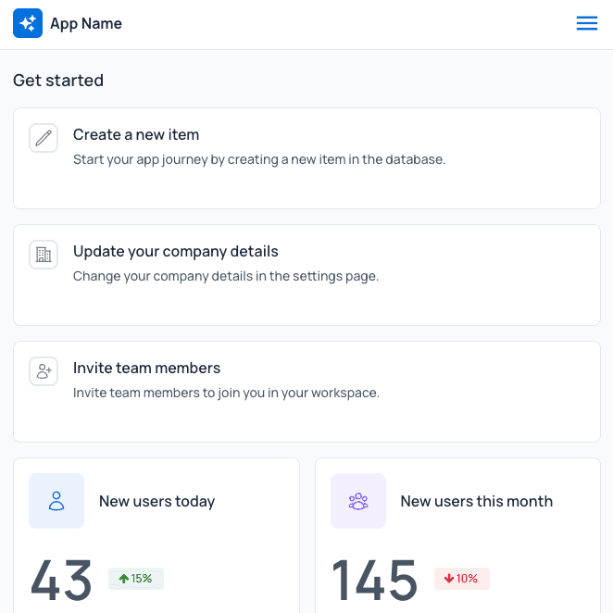Open the 'Create a new item' title link
This screenshot has height=613, width=613.
[x=136, y=135]
